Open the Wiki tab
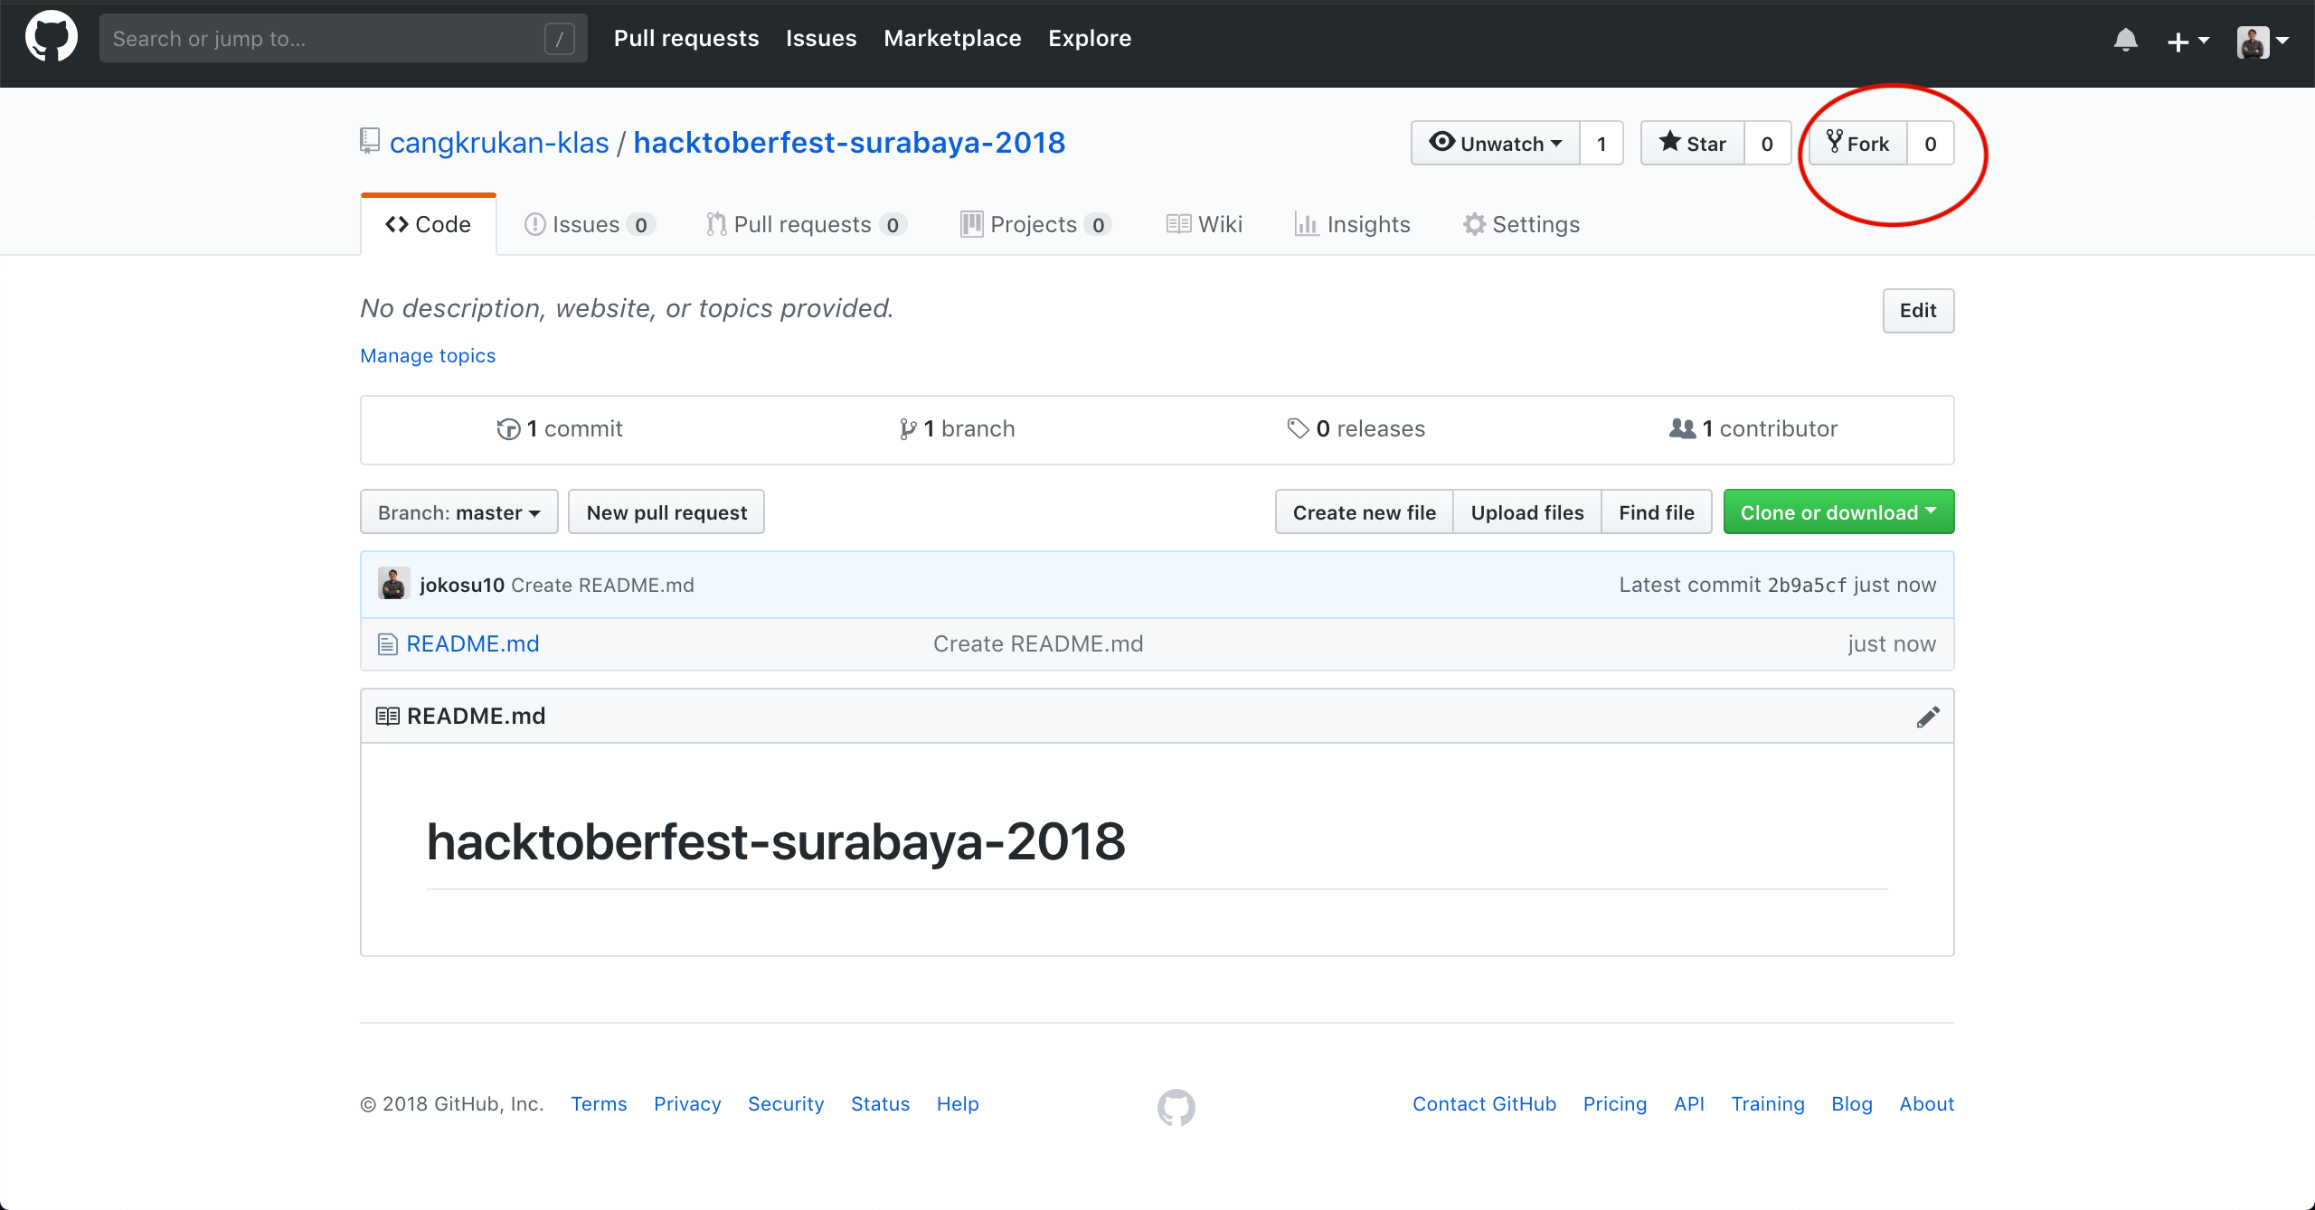The width and height of the screenshot is (2315, 1210). (1205, 224)
